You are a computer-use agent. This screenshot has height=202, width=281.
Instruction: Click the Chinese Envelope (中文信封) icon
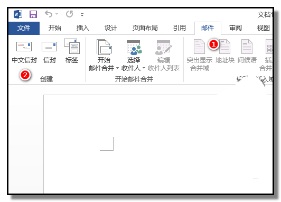pyautogui.click(x=24, y=47)
